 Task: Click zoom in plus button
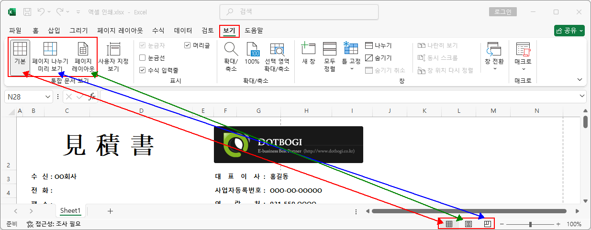click(x=558, y=224)
